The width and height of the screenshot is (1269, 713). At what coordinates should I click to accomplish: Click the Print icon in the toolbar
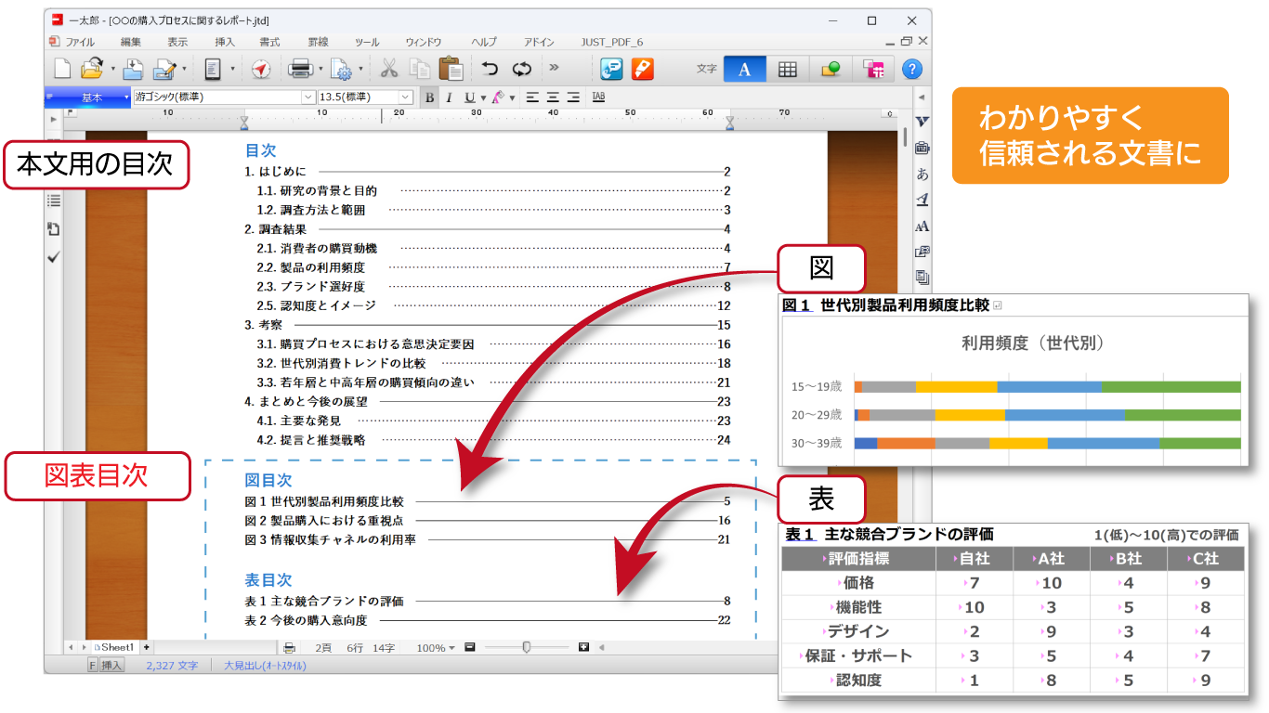pos(300,69)
